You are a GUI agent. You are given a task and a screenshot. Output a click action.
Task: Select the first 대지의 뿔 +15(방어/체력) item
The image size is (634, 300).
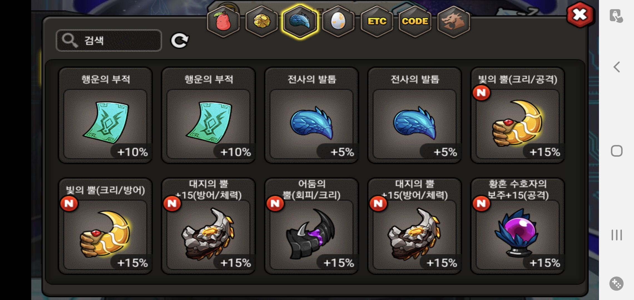(209, 226)
